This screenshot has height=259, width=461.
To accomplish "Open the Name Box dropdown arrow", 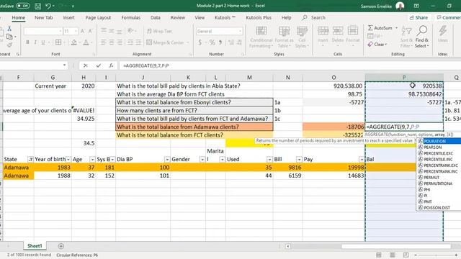I will [x=64, y=65].
